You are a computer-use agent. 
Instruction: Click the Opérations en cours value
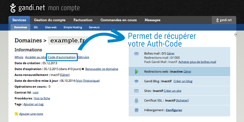[x=50, y=87]
